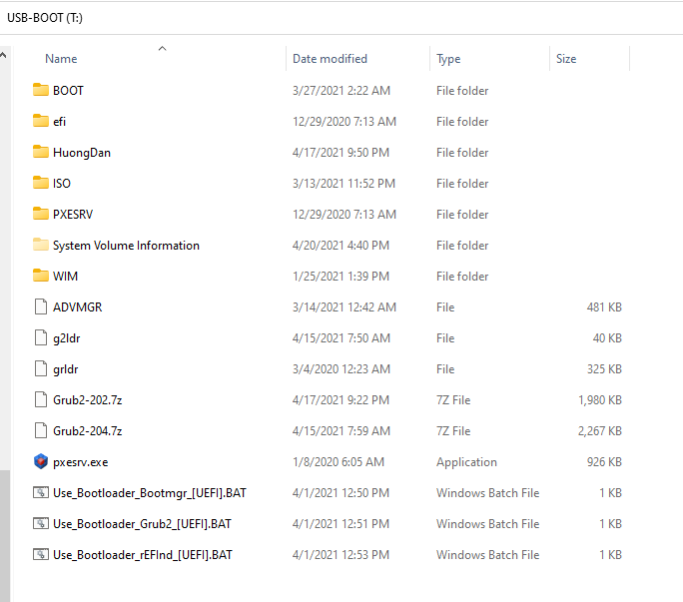Click the 2,267 KB size value

point(600,431)
